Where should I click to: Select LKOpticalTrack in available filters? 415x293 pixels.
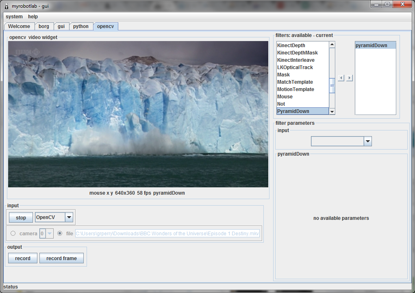point(302,67)
